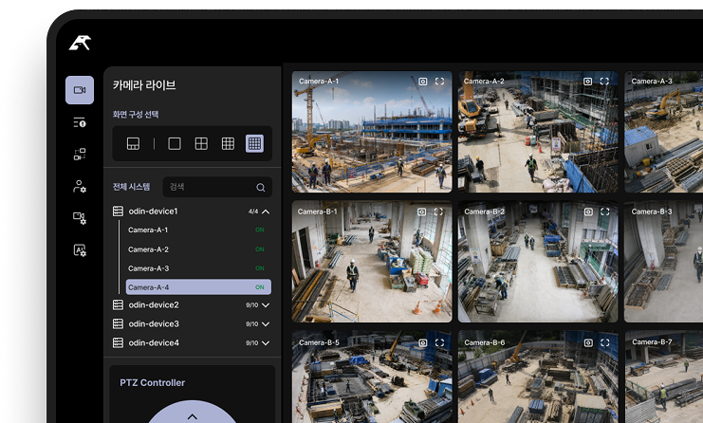The height and width of the screenshot is (423, 703).
Task: Click the PTZ Controller heading
Action: pyautogui.click(x=153, y=382)
